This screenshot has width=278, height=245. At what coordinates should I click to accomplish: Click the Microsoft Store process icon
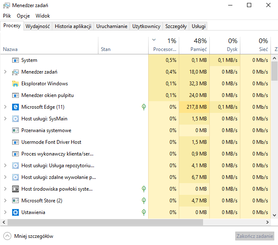(x=15, y=201)
